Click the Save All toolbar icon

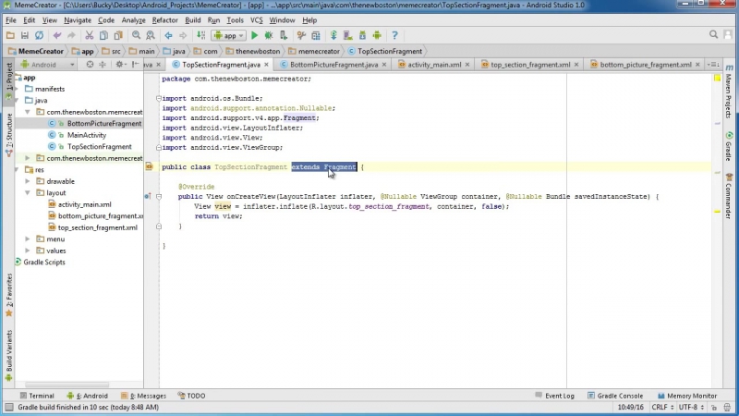tap(25, 35)
